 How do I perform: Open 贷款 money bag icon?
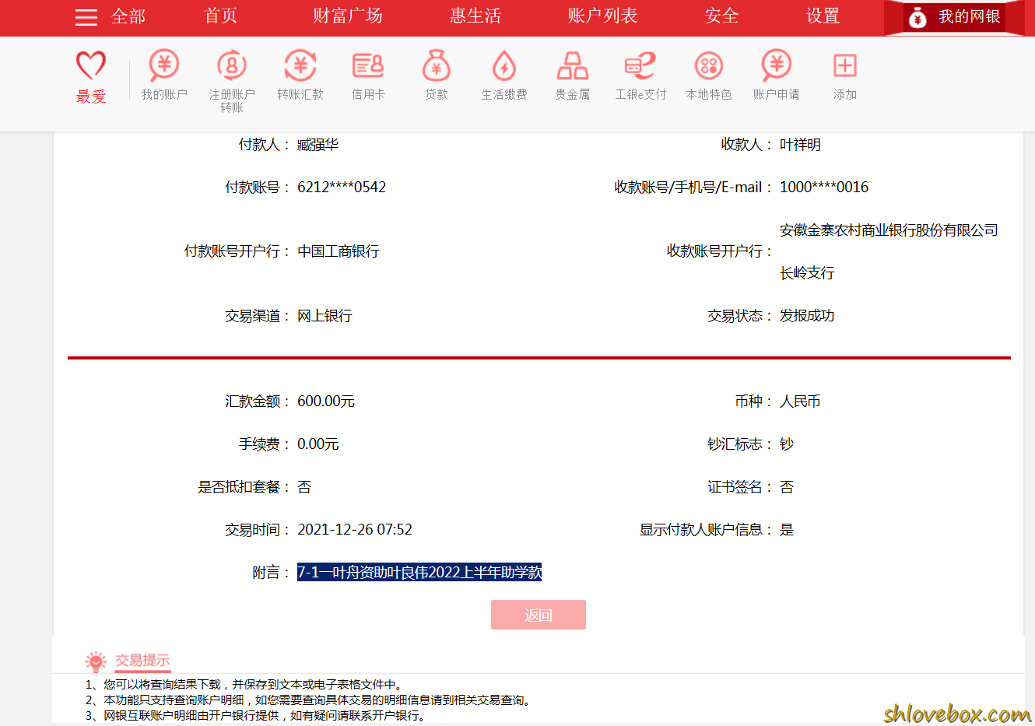[437, 65]
